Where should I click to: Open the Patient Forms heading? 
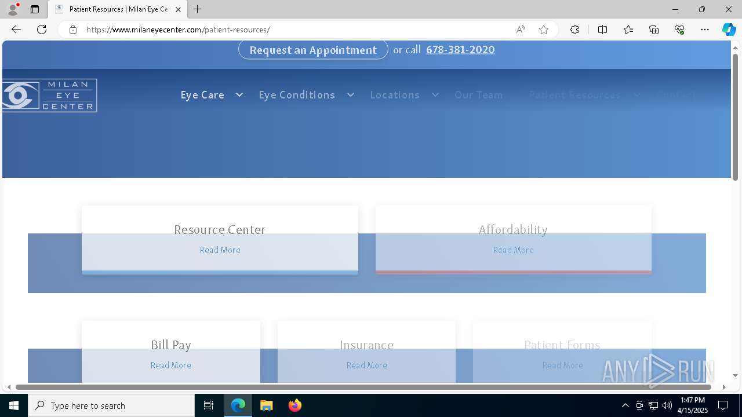562,345
